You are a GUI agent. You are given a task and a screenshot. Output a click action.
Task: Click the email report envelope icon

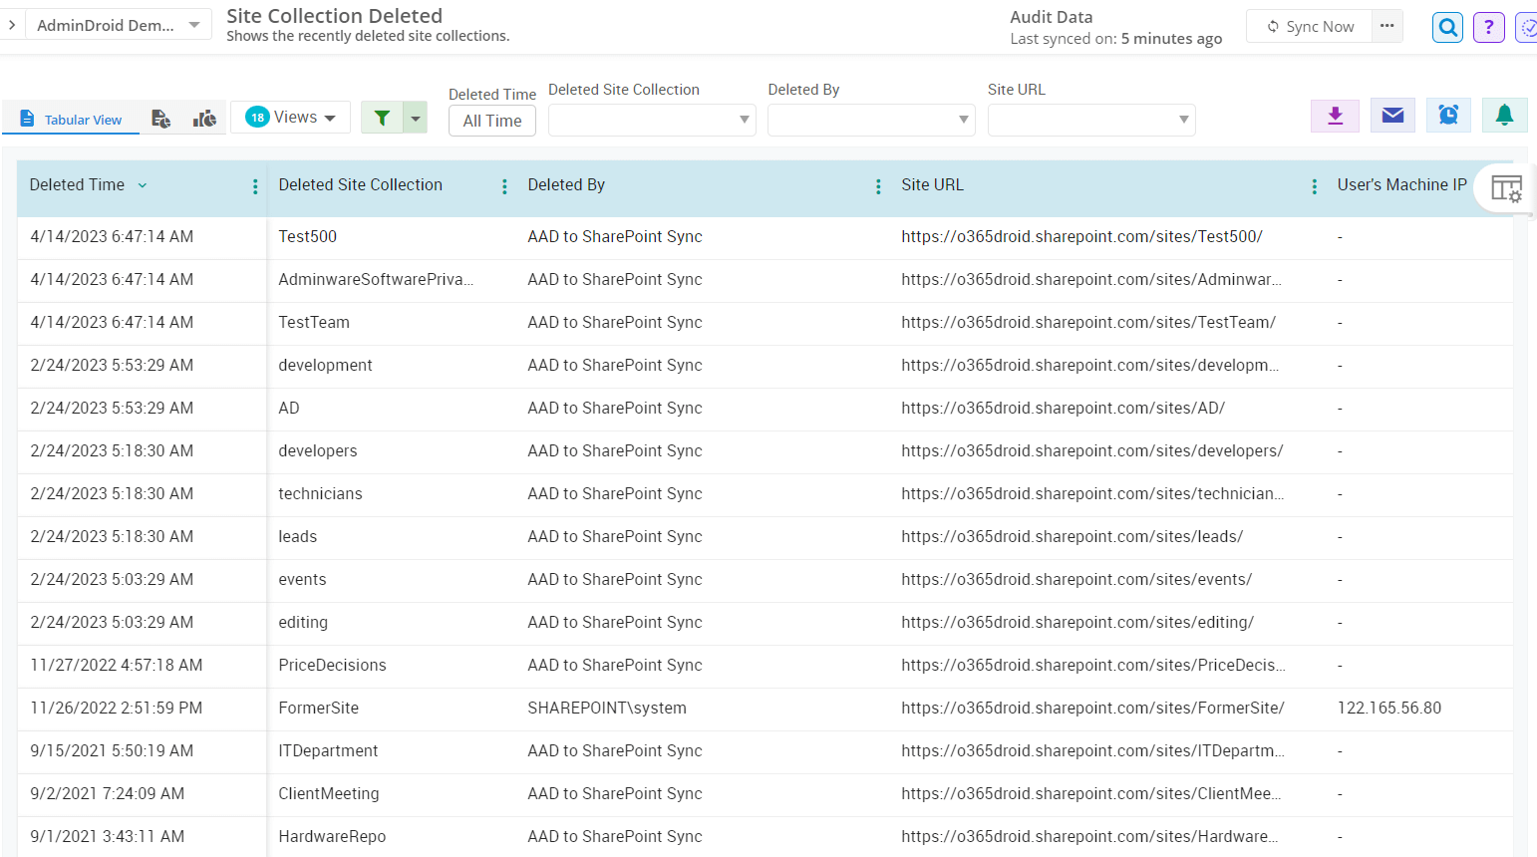(x=1391, y=115)
